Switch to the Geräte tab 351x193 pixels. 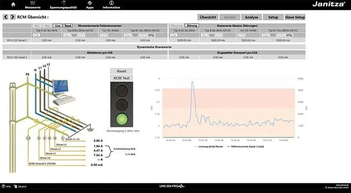(x=229, y=17)
